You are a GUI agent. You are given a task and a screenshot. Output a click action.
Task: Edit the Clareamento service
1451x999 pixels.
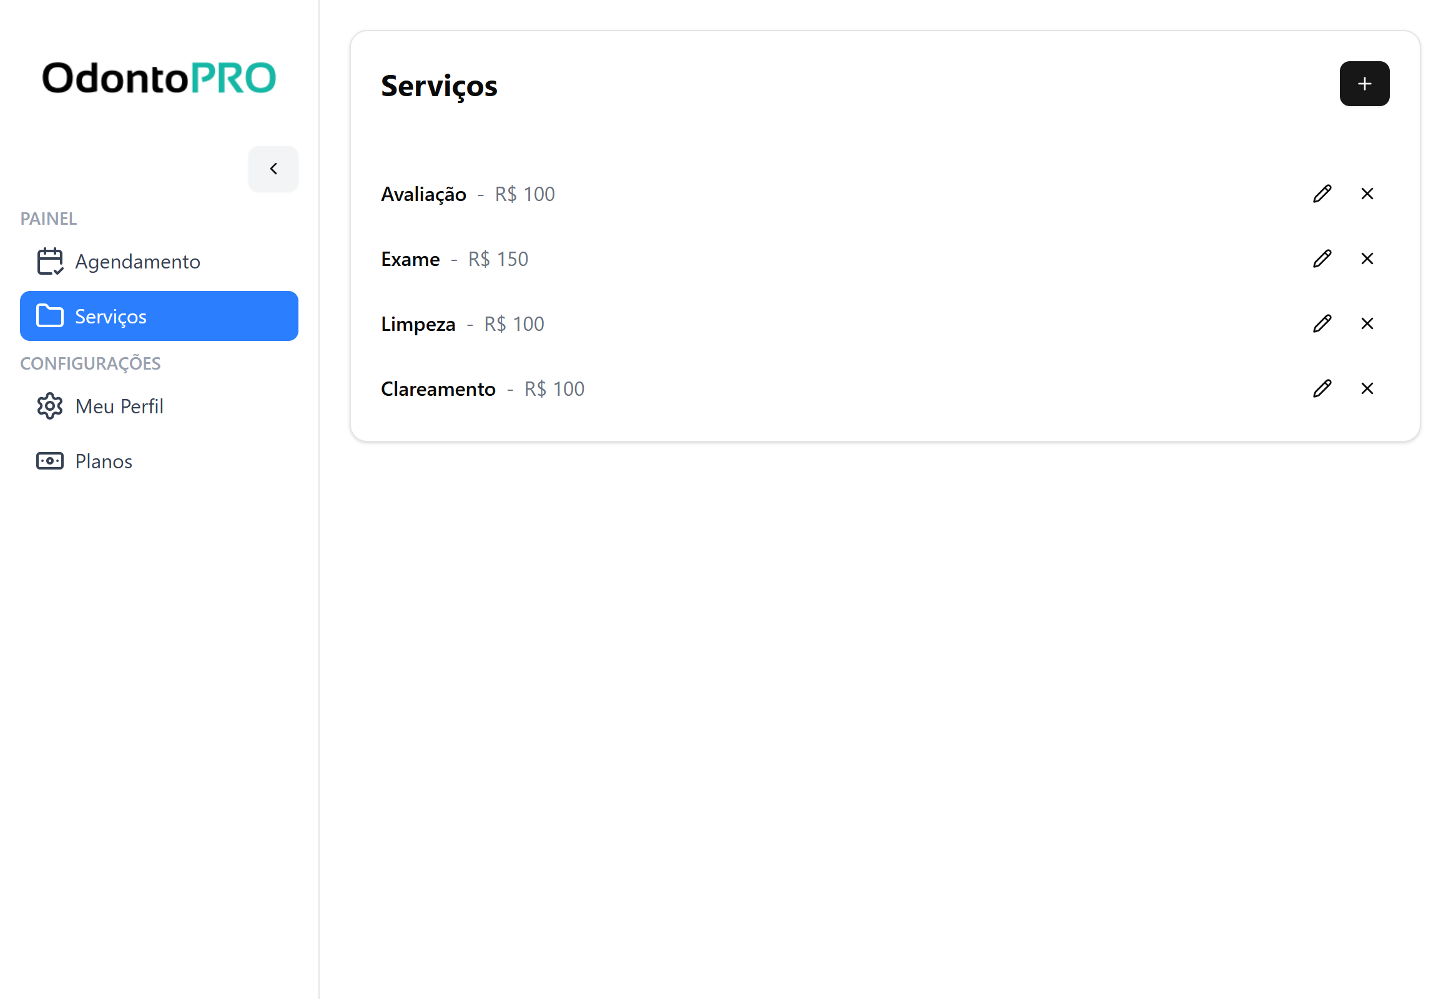(x=1321, y=389)
